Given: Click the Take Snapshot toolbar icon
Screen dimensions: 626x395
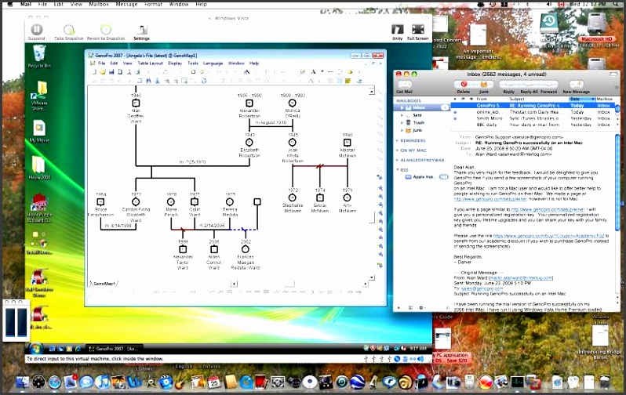Looking at the screenshot, I should pyautogui.click(x=69, y=30).
